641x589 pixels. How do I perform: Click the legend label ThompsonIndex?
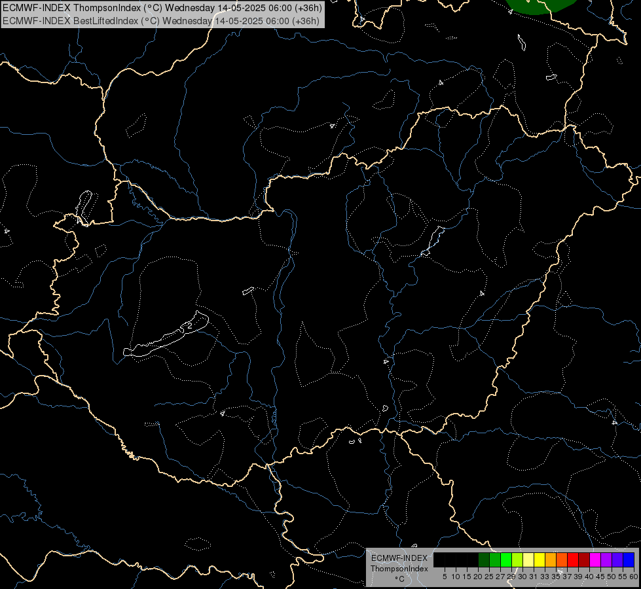399,569
